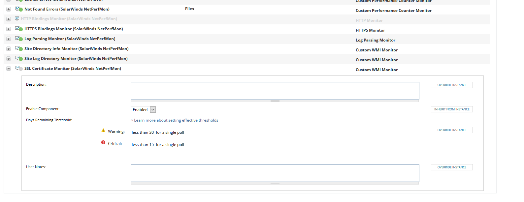The image size is (524, 202).
Task: Click 'Custom WMI Monitor' in SSL Certificate row
Action: click(377, 70)
